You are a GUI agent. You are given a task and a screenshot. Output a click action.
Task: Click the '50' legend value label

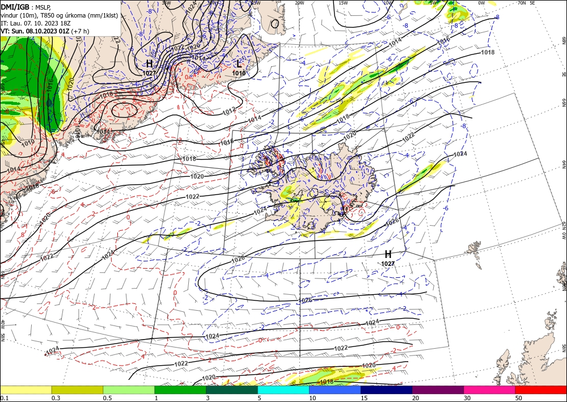click(x=518, y=398)
